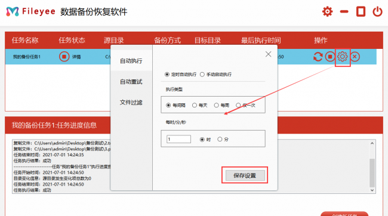Click the 操作 column header
Image resolution: width=388 pixels, height=216 pixels.
(321, 41)
